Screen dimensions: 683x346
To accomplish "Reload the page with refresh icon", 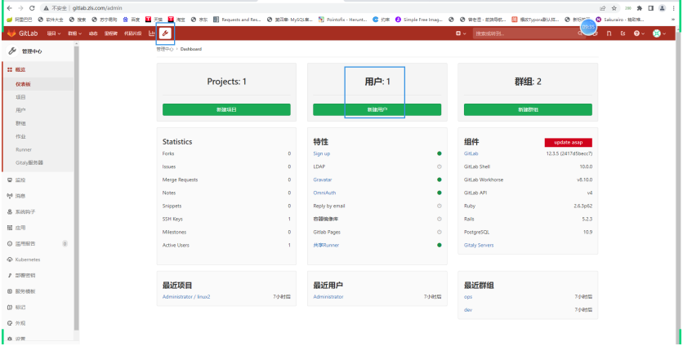I will [x=32, y=8].
